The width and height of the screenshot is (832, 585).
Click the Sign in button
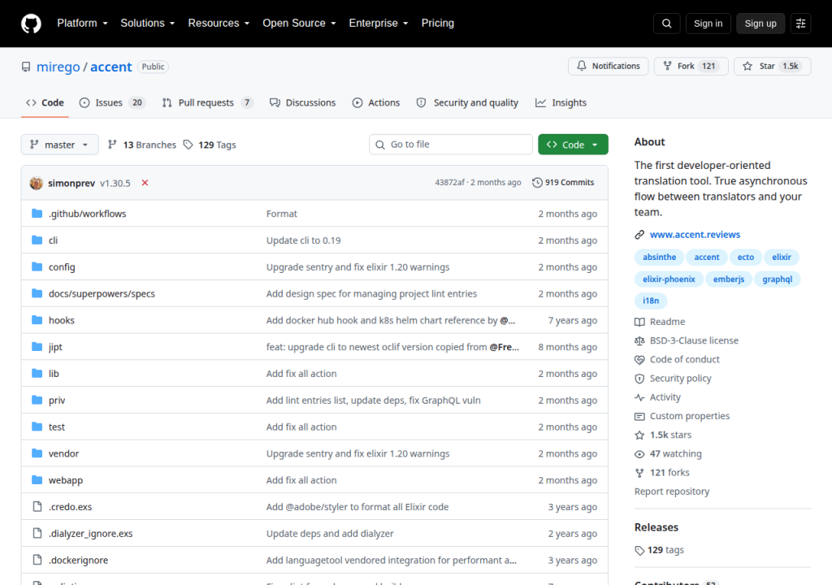(x=708, y=24)
